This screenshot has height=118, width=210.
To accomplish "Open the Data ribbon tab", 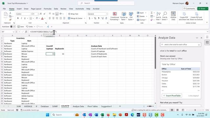I will [x=56, y=9].
